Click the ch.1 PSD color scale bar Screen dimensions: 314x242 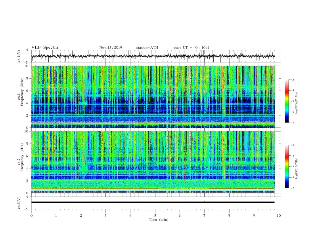287,101
